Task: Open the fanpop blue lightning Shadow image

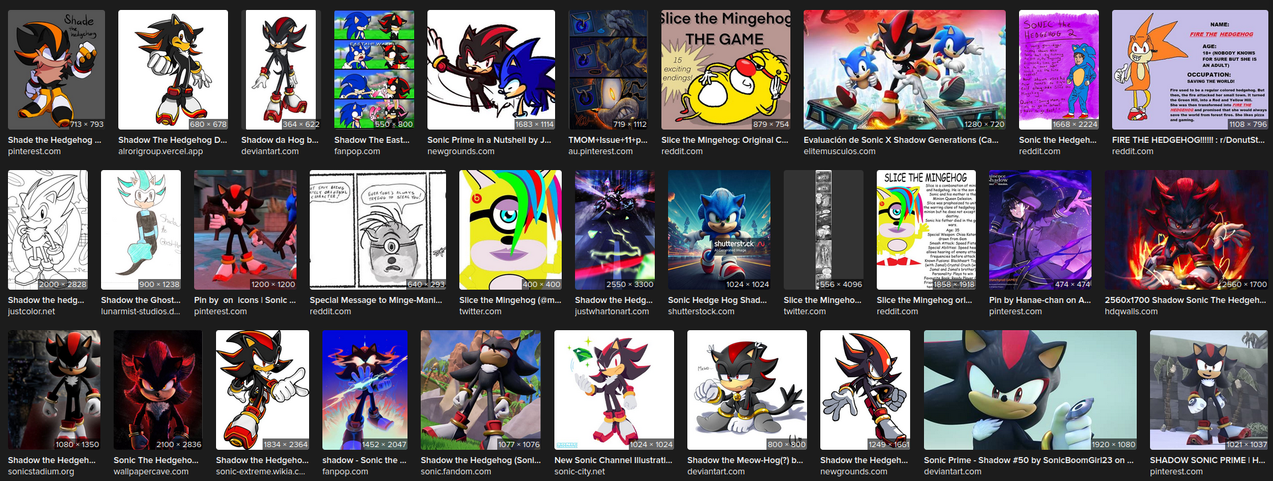Action: [365, 390]
